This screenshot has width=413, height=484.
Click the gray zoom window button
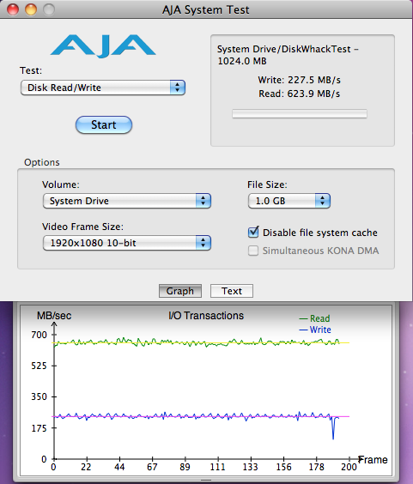(x=49, y=9)
